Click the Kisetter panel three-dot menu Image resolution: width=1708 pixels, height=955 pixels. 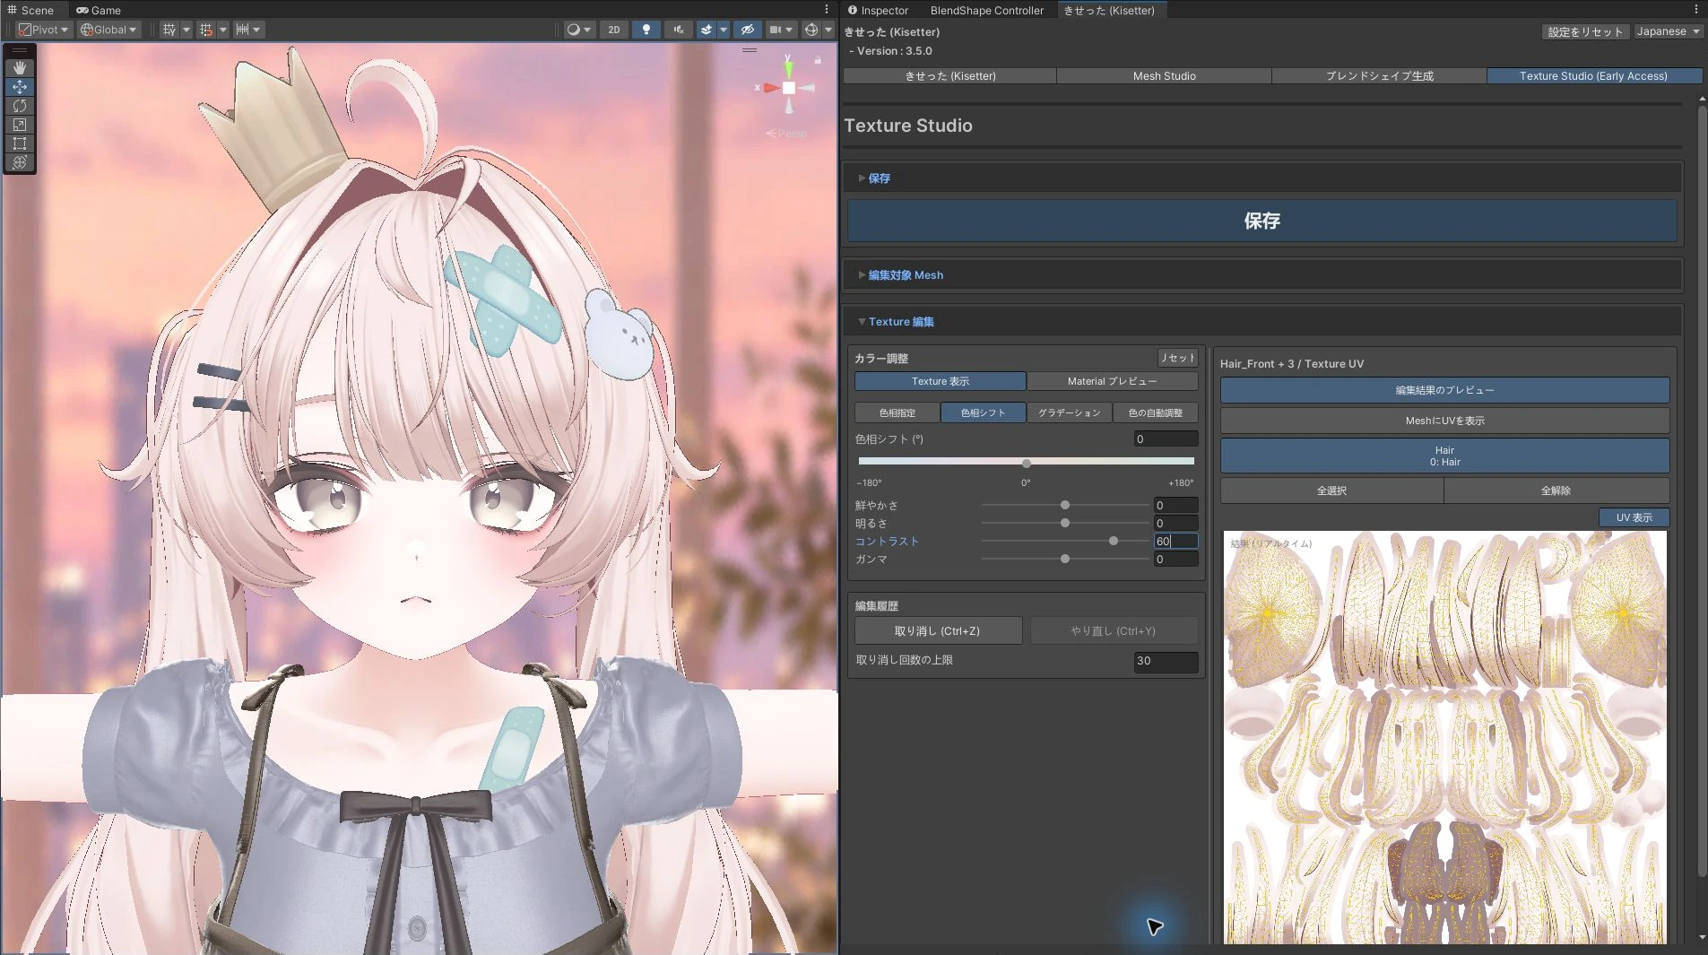point(1696,10)
